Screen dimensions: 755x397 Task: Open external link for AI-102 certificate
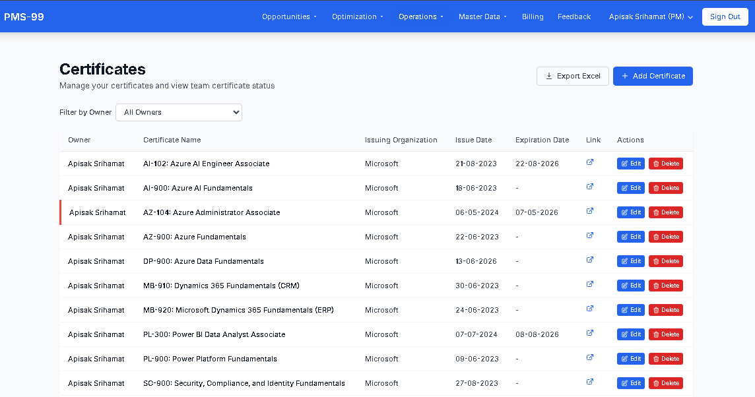[590, 162]
